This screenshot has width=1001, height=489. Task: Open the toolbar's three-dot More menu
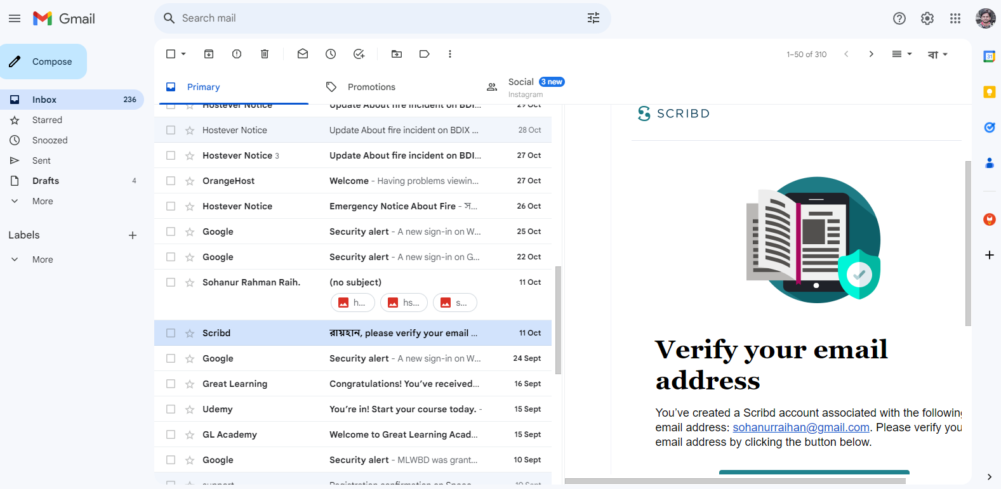450,54
